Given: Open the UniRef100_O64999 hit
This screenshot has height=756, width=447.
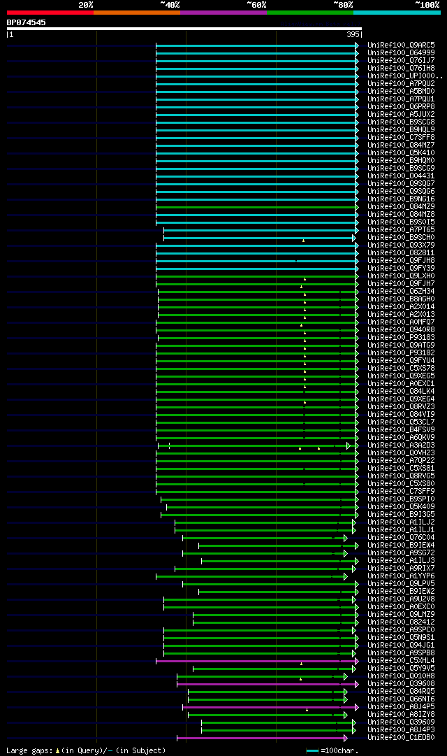Looking at the screenshot, I should (x=401, y=53).
